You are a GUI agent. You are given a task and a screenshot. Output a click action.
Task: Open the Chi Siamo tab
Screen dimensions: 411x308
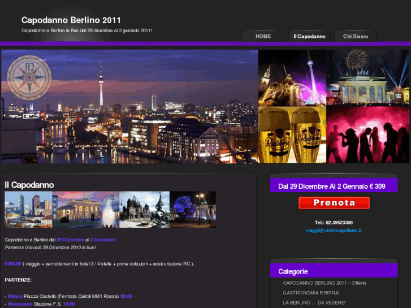[355, 36]
